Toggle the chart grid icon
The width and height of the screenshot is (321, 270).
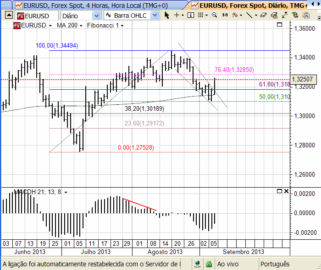(201, 15)
